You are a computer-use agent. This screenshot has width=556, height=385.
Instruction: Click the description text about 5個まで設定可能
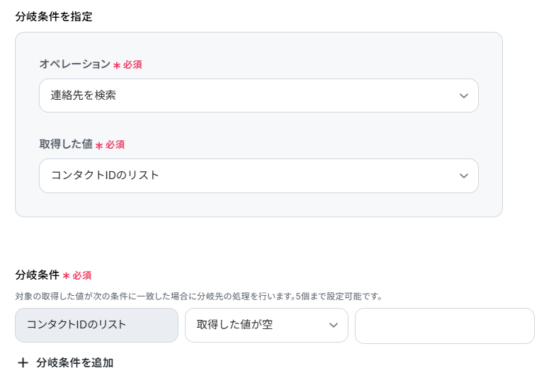198,296
